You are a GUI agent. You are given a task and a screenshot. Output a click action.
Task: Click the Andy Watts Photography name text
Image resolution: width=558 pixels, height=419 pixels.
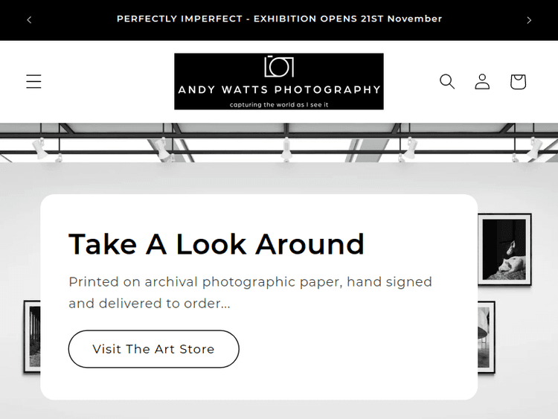click(x=279, y=90)
